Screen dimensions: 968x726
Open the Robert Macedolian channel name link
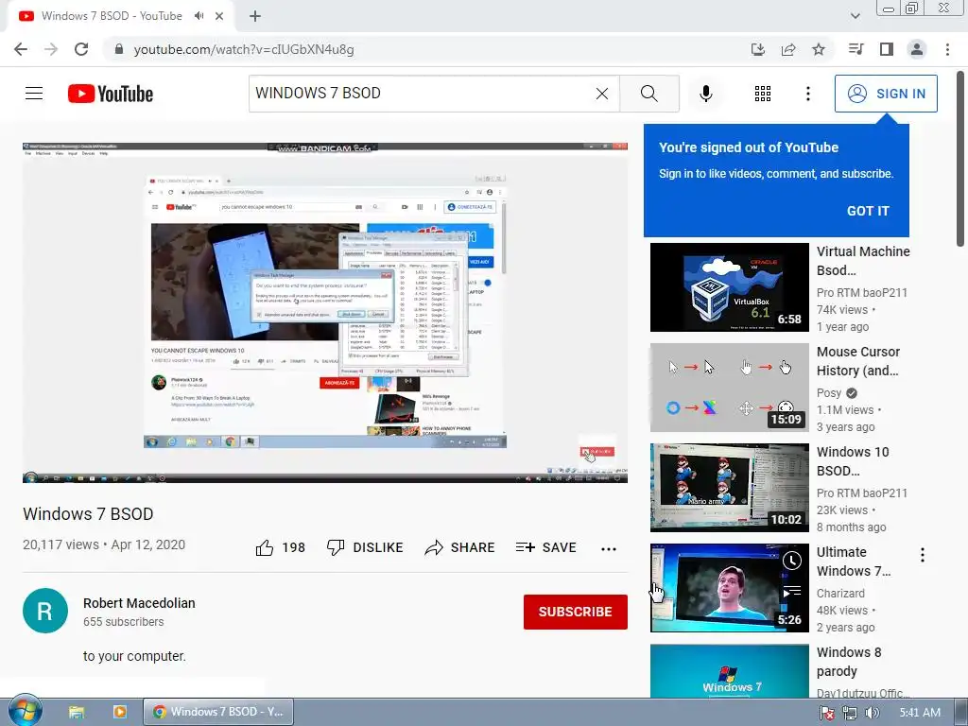point(139,603)
